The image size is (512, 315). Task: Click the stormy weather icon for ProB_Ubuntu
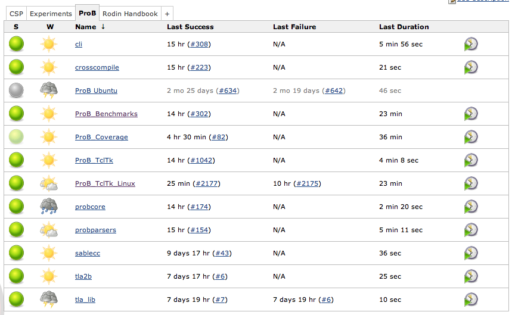coord(49,91)
